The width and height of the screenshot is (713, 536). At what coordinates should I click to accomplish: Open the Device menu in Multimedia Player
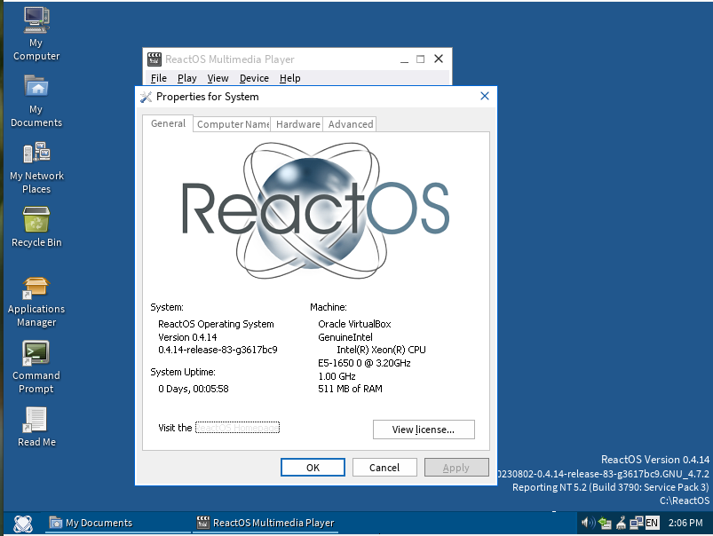click(254, 78)
